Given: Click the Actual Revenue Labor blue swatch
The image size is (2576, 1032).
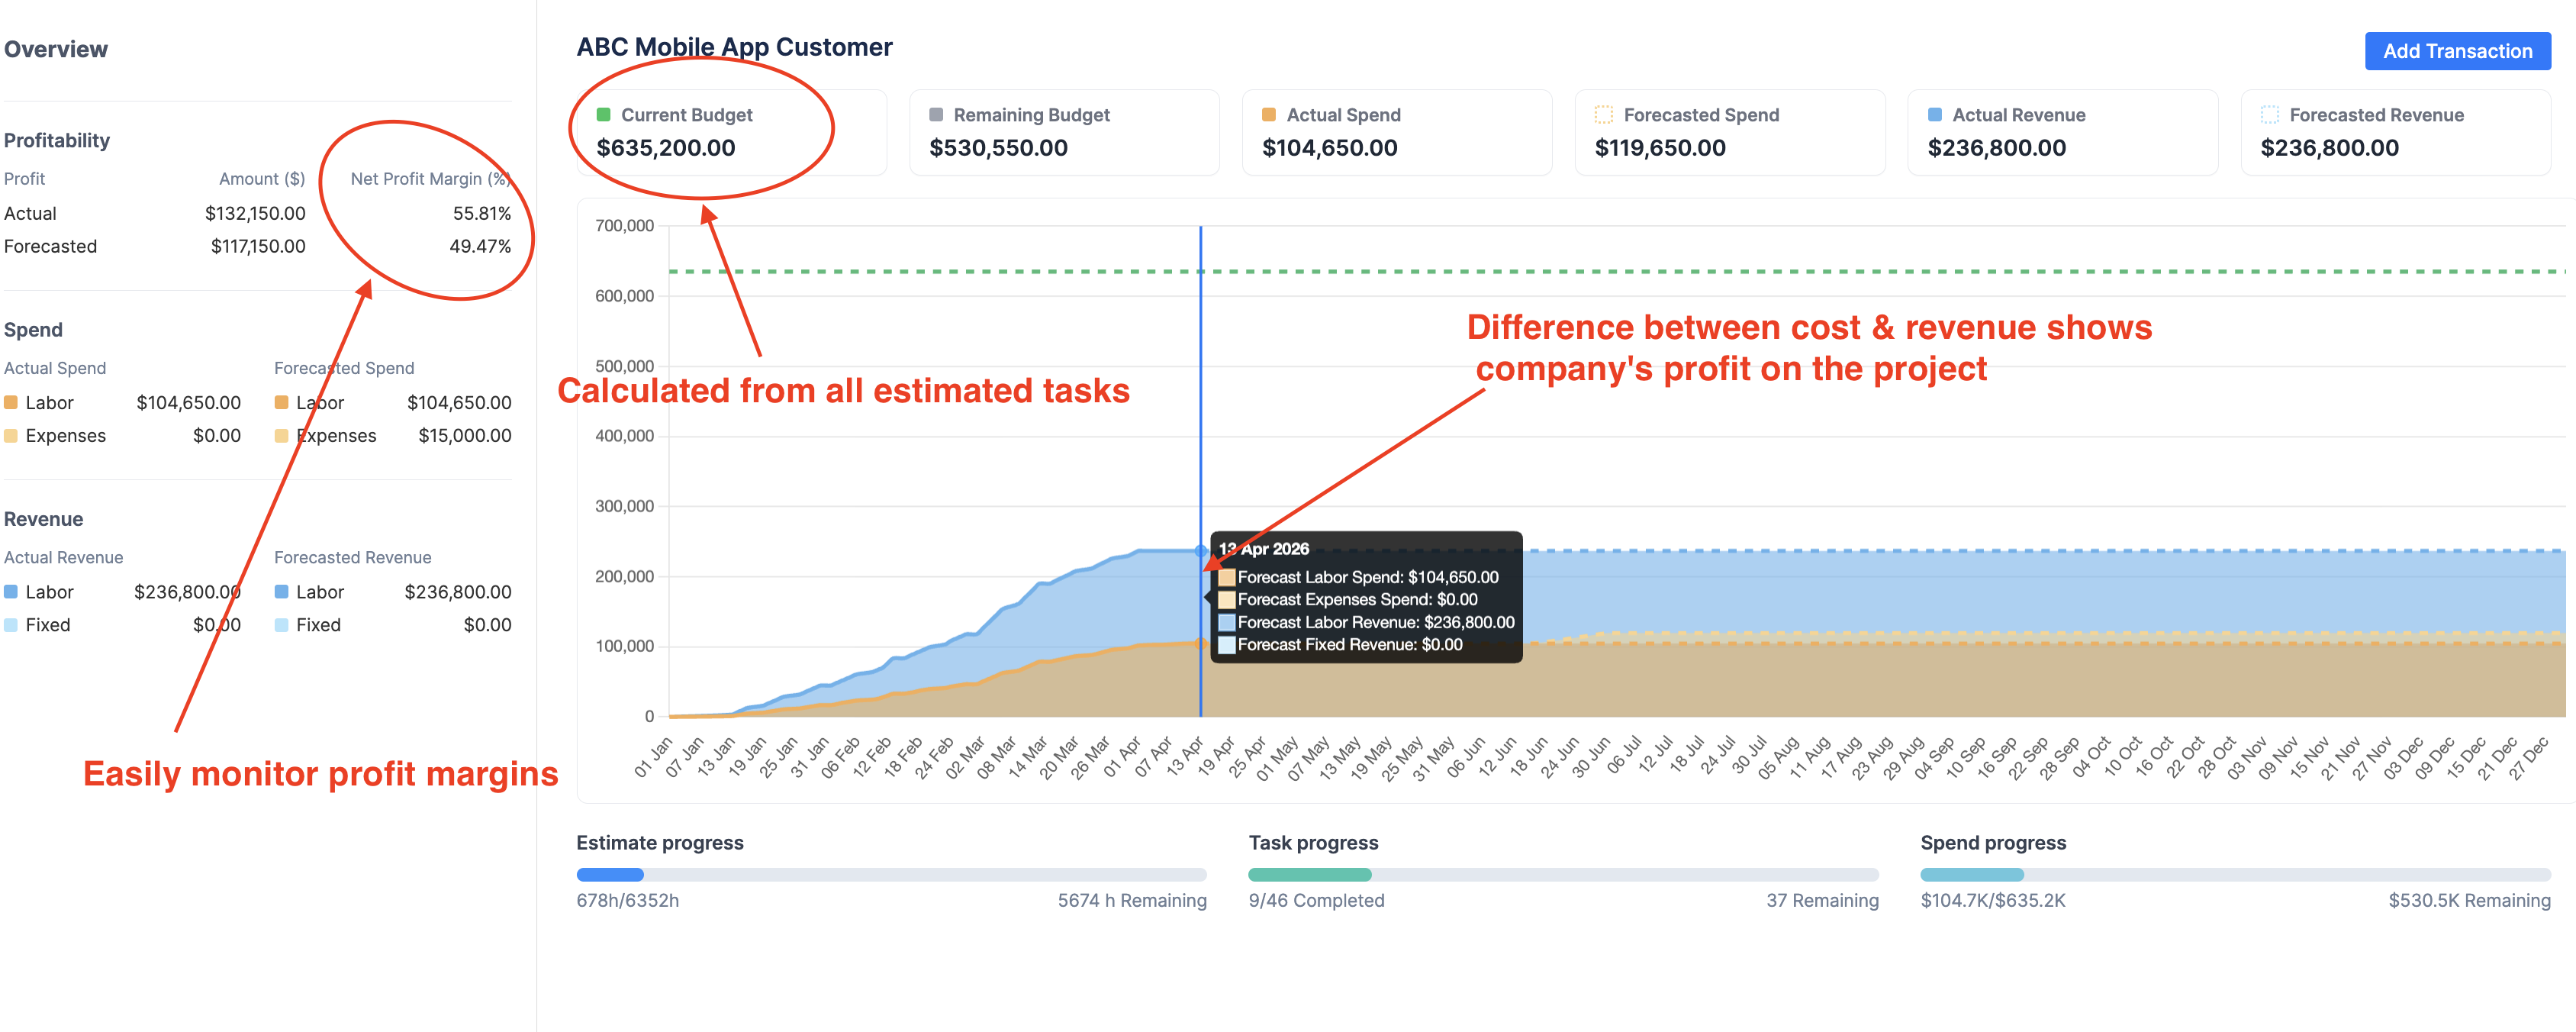Looking at the screenshot, I should (11, 592).
